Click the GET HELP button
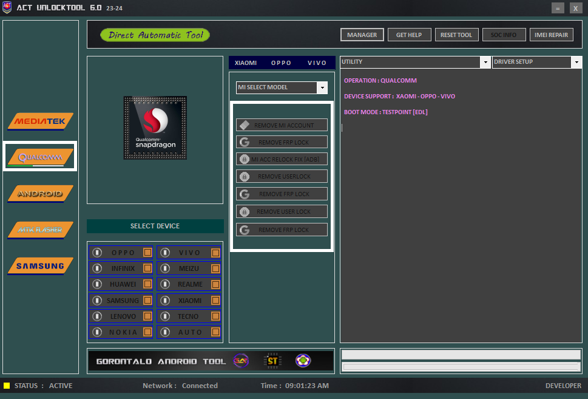This screenshot has width=588, height=399. tap(409, 35)
